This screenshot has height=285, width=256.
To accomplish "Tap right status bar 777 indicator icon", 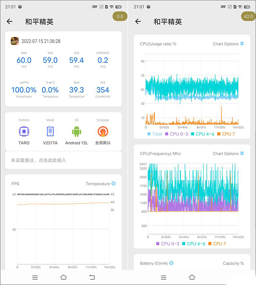I will pyautogui.click(x=223, y=7).
